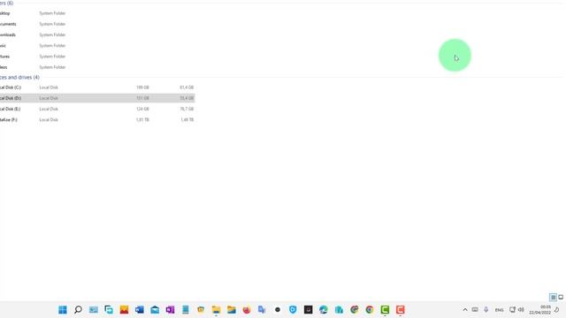Select the Desktop system folder row
The width and height of the screenshot is (566, 318).
pos(97,13)
